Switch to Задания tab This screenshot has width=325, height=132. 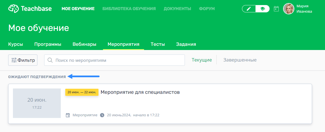[x=186, y=44]
